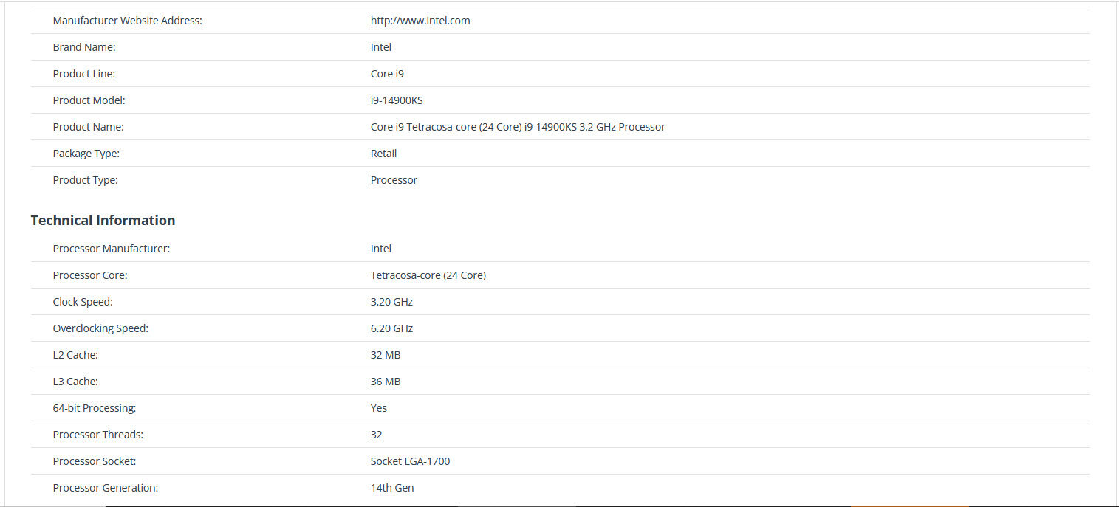Select the 'L3 Cache:' label
Screen dimensions: 1119x507
pyautogui.click(x=75, y=382)
